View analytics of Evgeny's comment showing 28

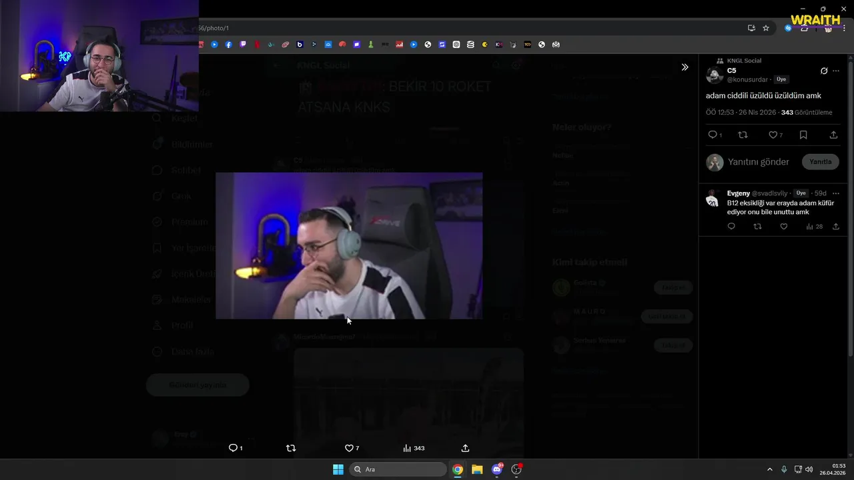tap(814, 227)
